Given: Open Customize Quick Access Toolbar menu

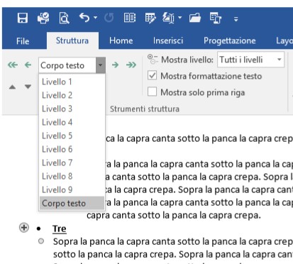Looking at the screenshot, I should pyautogui.click(x=236, y=19).
